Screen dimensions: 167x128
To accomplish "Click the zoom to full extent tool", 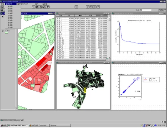I will pos(44,7).
